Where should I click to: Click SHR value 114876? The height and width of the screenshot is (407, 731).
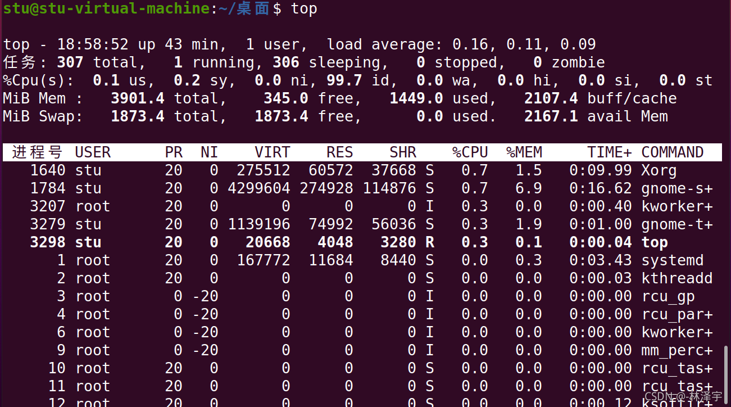(x=389, y=188)
